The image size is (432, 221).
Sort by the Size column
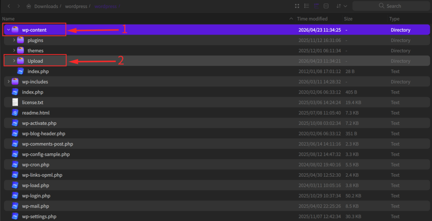click(348, 19)
